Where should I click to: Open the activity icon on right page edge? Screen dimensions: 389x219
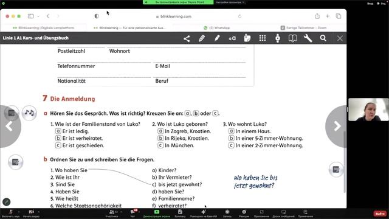pyautogui.click(x=336, y=170)
